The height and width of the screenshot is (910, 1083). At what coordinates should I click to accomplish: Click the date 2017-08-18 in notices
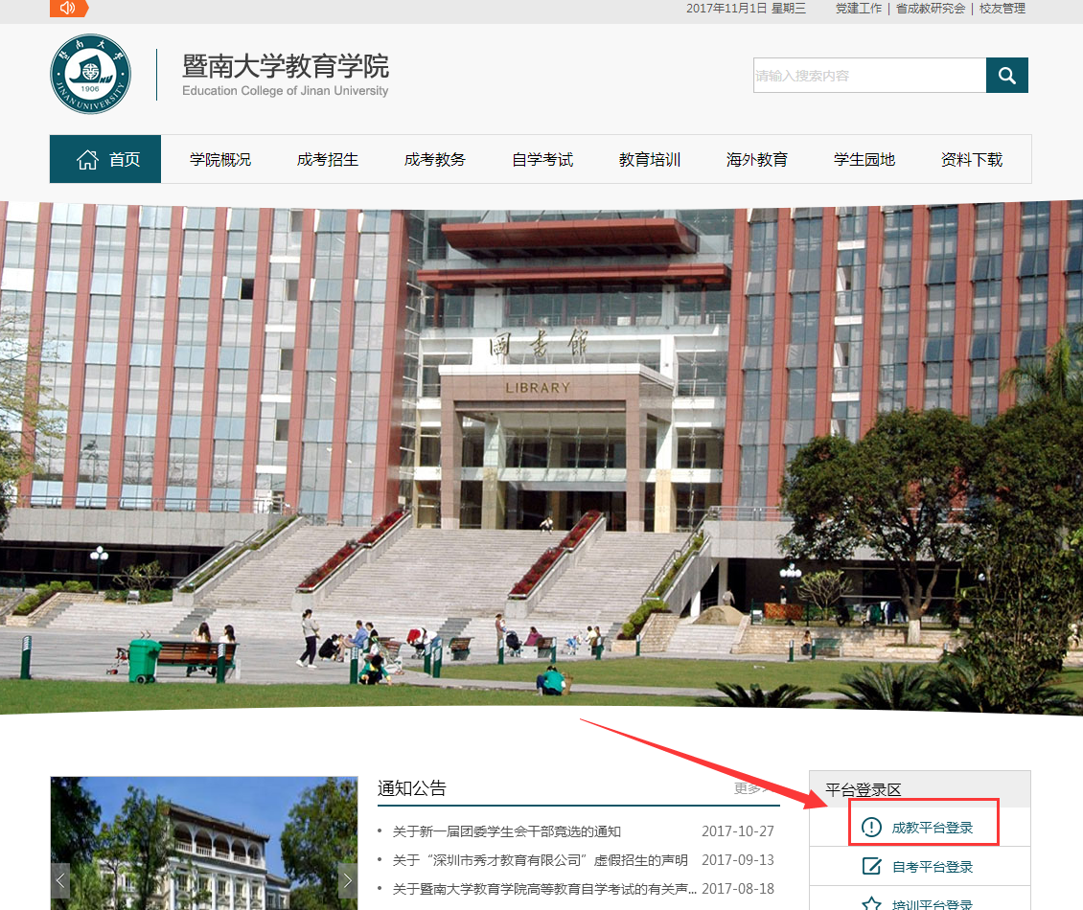pos(738,889)
